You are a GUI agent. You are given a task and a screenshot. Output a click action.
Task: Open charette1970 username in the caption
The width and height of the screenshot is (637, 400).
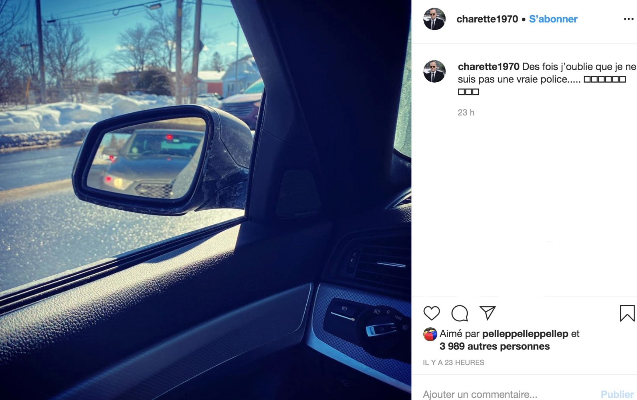pyautogui.click(x=488, y=67)
